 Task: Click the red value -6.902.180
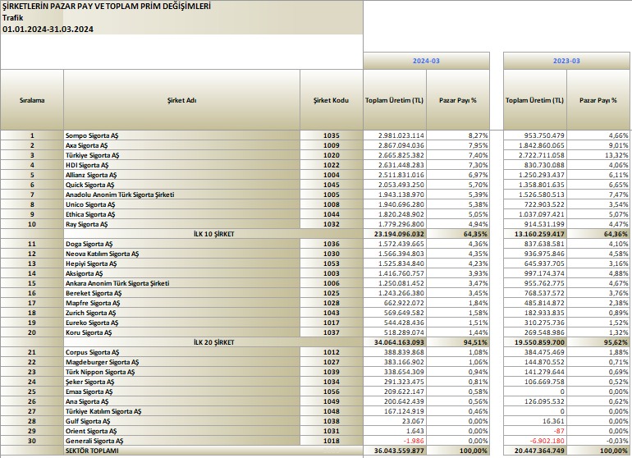(535, 441)
